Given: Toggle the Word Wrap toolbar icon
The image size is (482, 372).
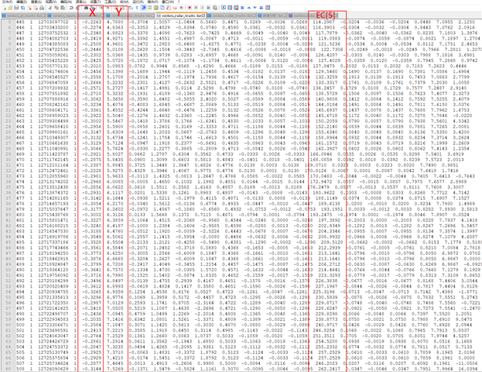Looking at the screenshot, I should (131, 8).
